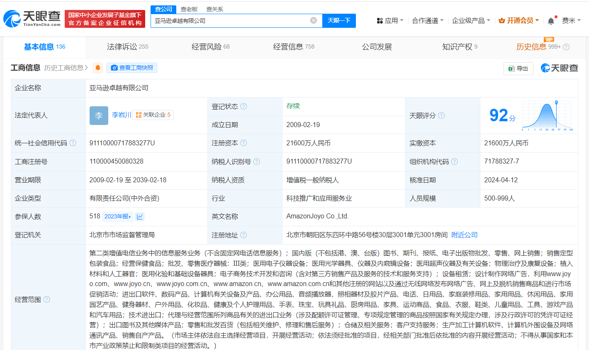Click the credit code value beside 统一社会信用代码
Viewport: 589px width, 350px height.
[122, 143]
